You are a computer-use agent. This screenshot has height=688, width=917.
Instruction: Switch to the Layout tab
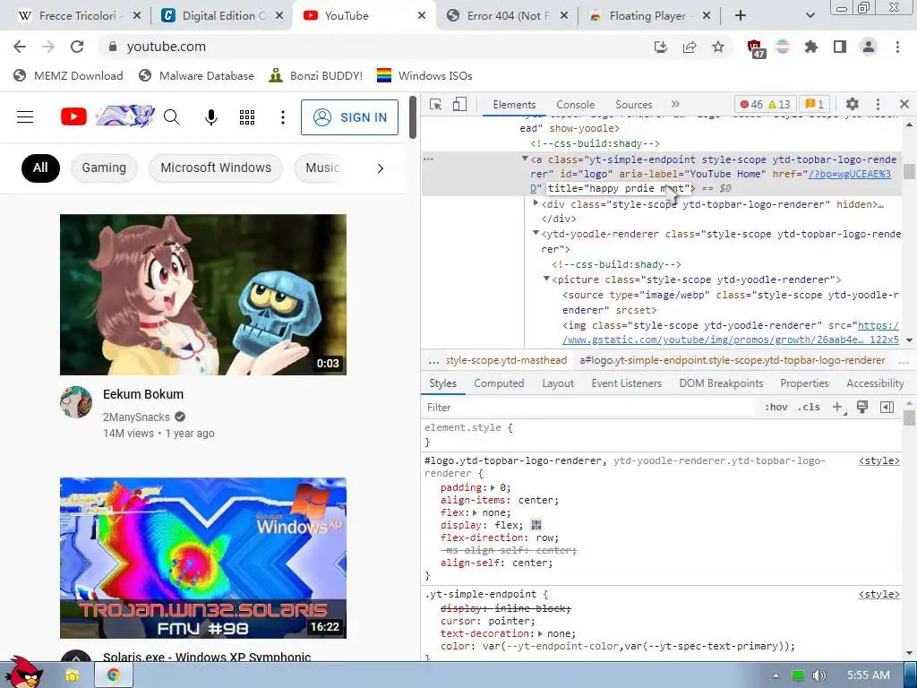558,383
